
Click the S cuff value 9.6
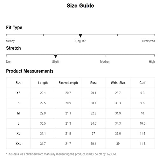[142, 103]
